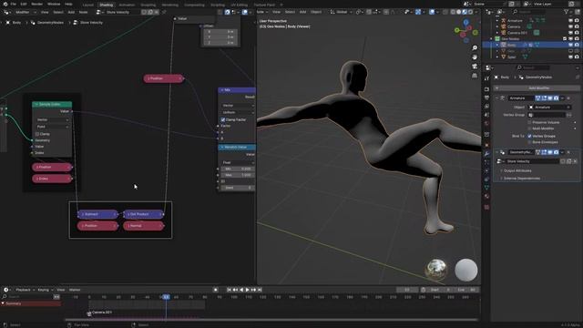This screenshot has height=328, width=583.
Task: Open the Render properties tab icon
Action: [486, 89]
